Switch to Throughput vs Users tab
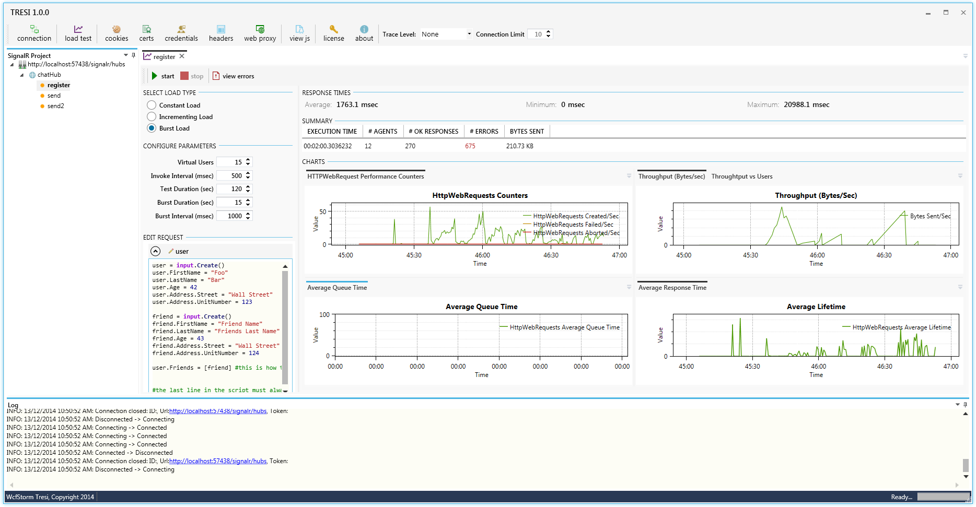The image size is (976, 507). 741,176
